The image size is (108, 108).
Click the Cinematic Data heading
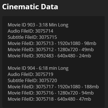[30, 7]
